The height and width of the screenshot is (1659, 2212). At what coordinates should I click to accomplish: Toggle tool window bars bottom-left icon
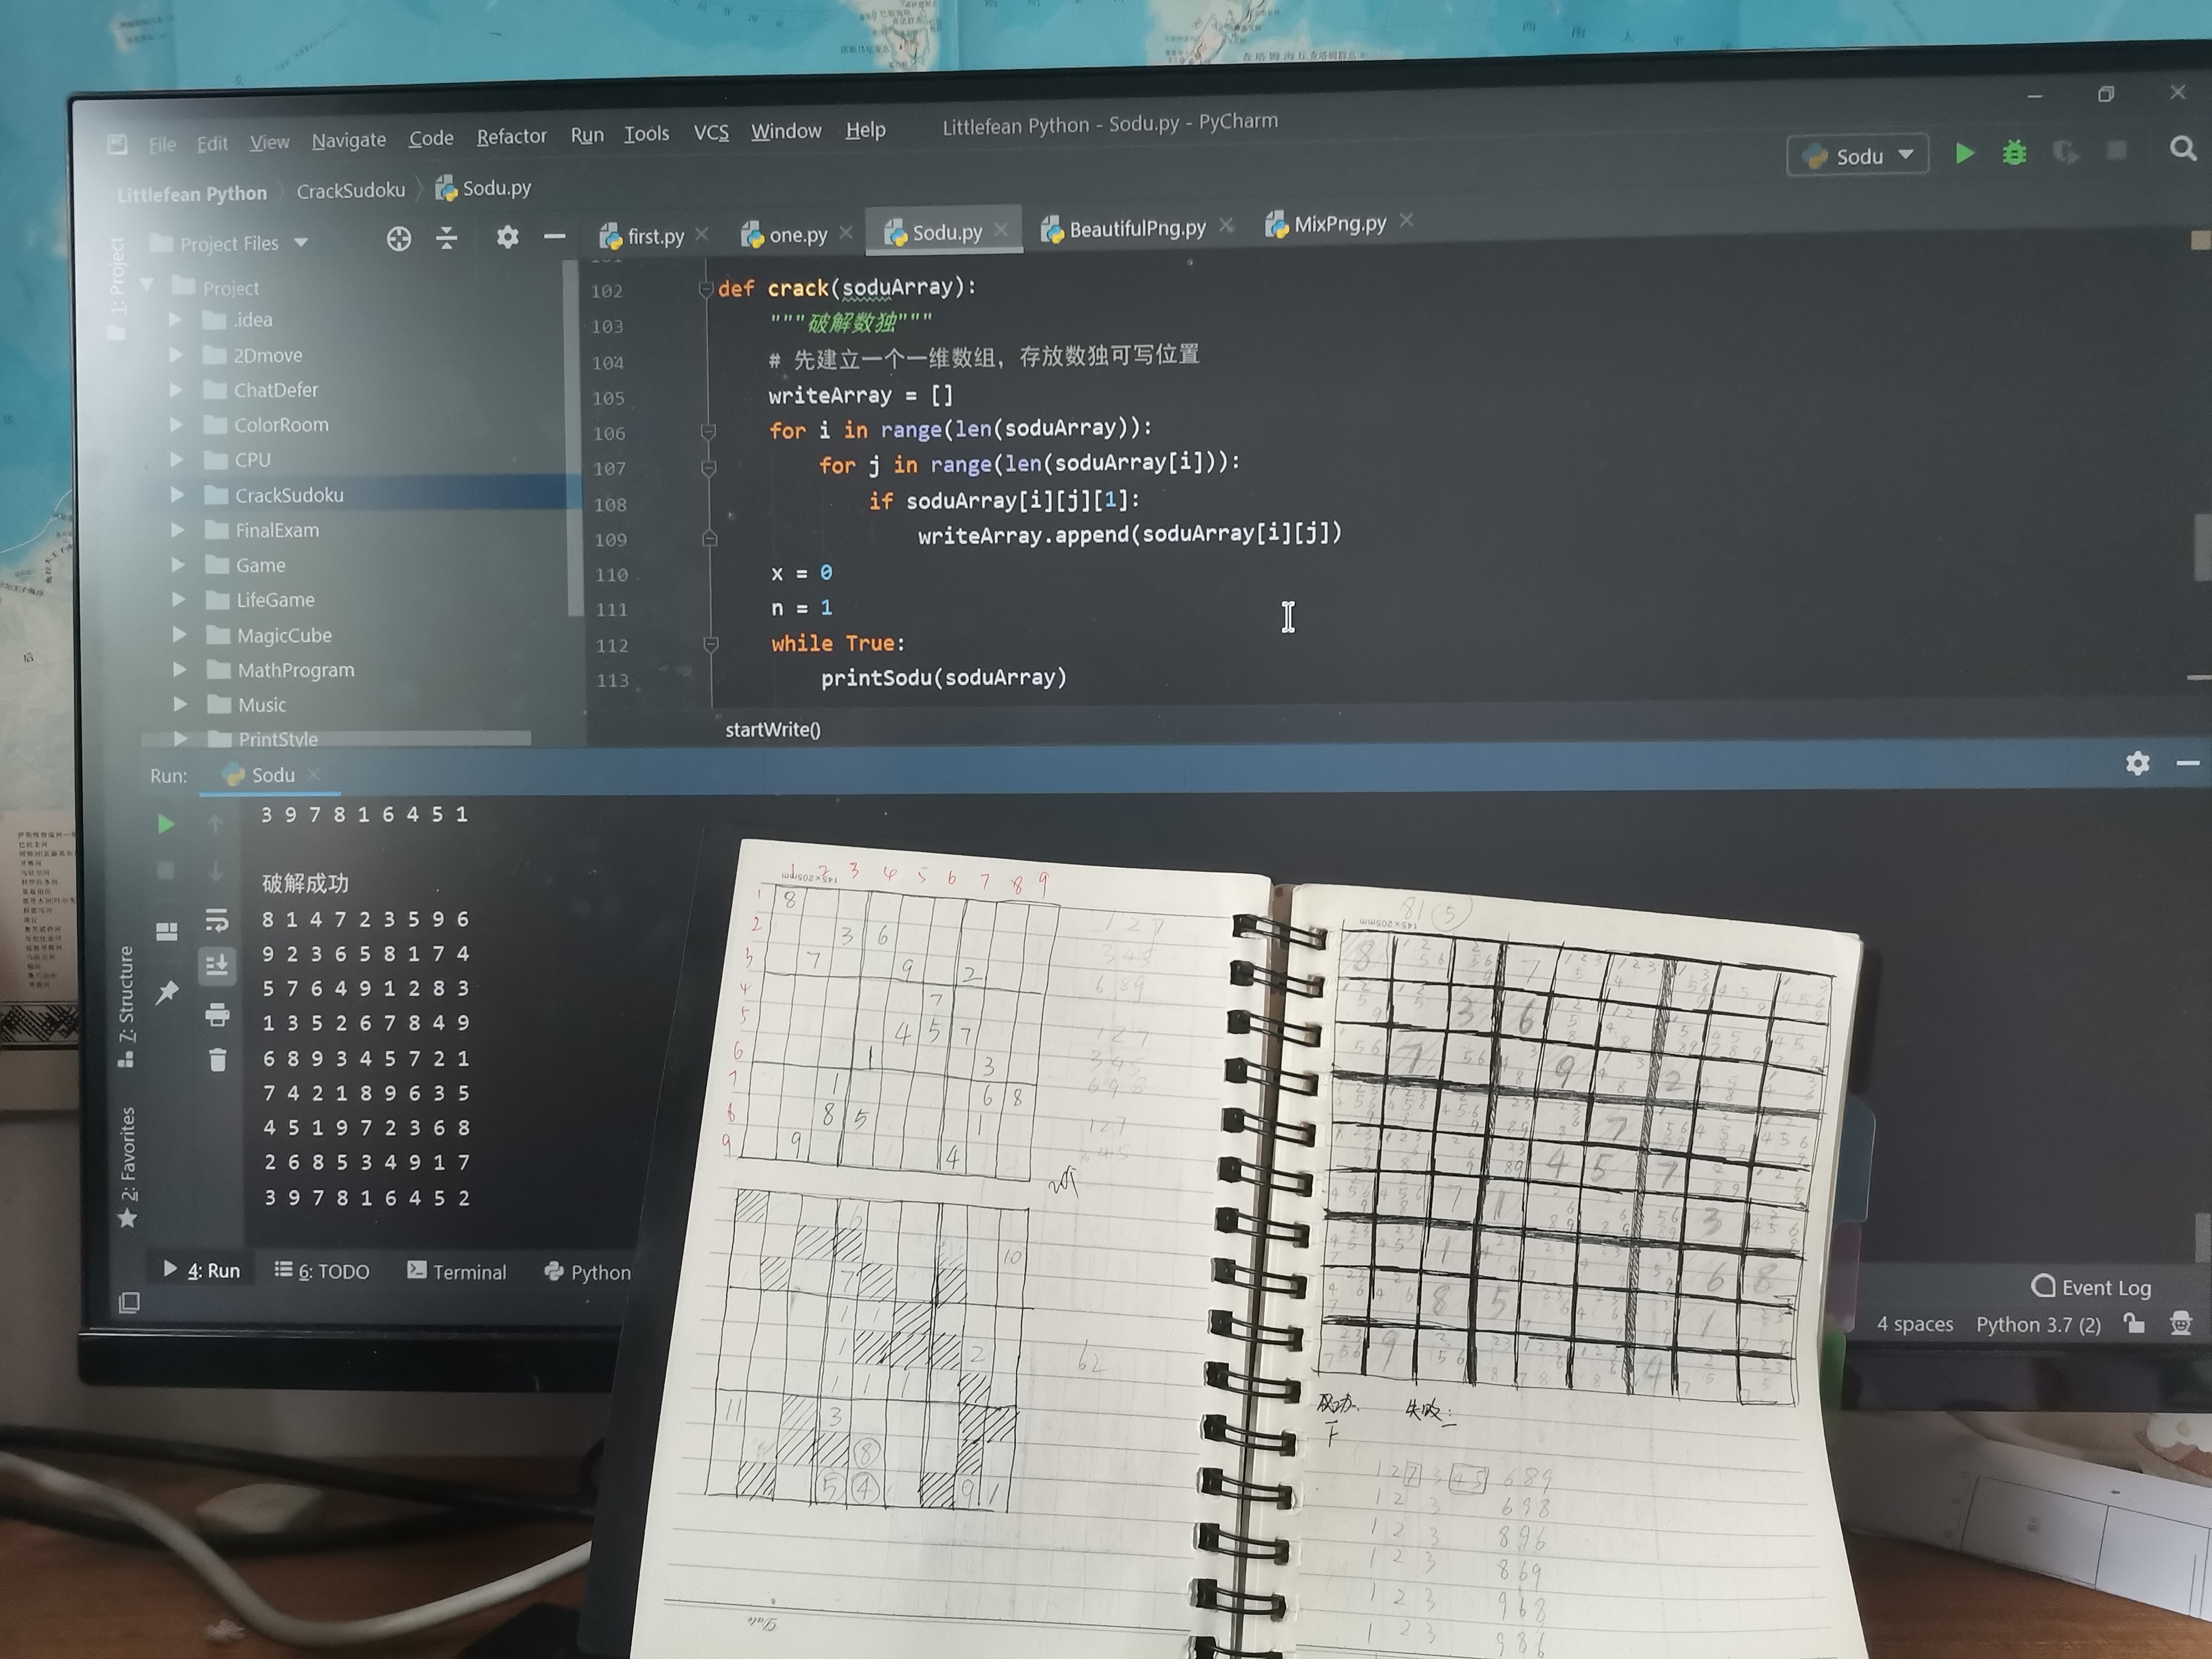click(x=129, y=1302)
